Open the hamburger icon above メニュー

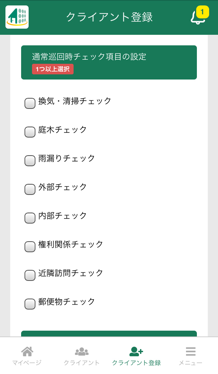190,350
